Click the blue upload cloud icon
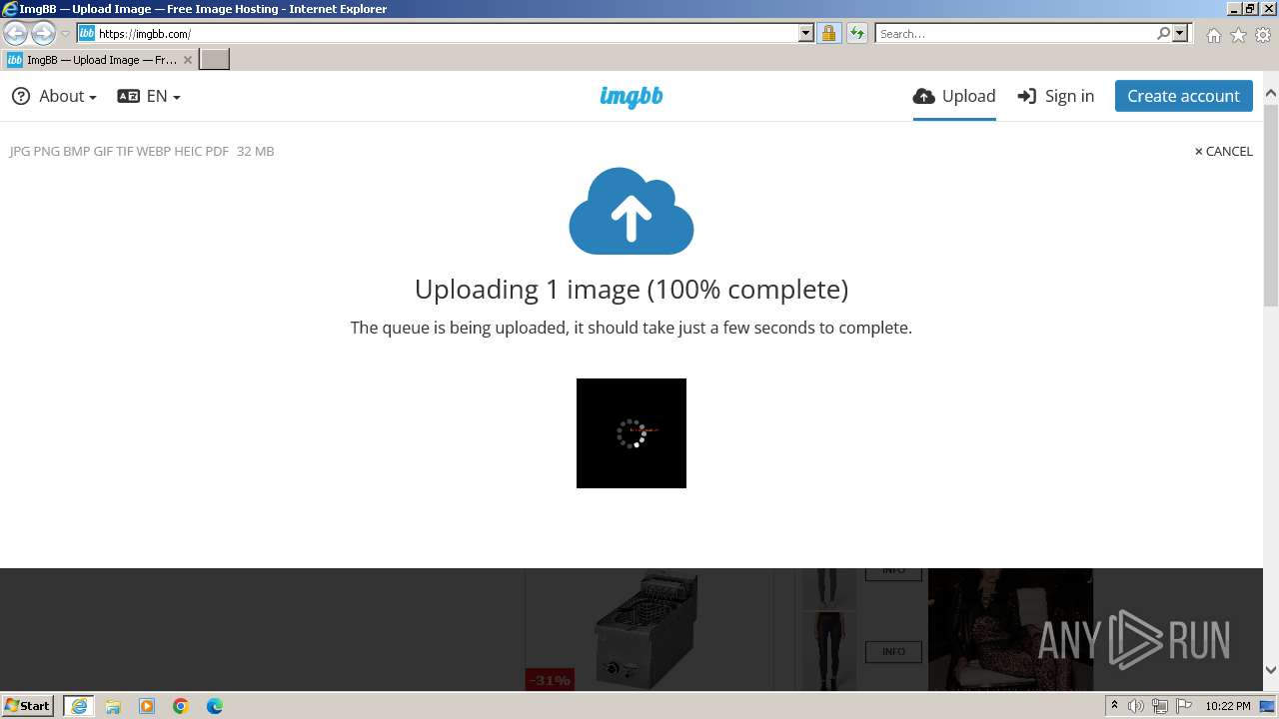 click(631, 211)
